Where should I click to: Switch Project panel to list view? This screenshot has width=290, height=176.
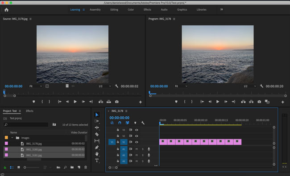[12, 168]
